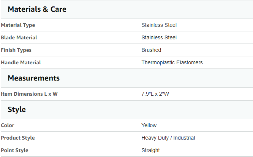This screenshot has height=157, width=253.
Task: Click the Brushed finish value
Action: tap(151, 50)
